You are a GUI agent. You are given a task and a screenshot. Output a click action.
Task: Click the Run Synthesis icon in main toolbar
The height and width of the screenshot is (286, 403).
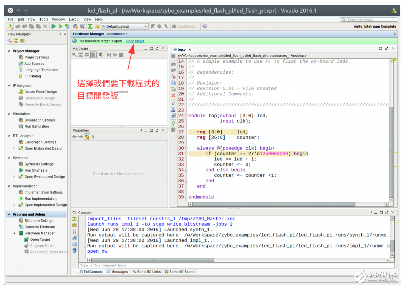pos(54,26)
